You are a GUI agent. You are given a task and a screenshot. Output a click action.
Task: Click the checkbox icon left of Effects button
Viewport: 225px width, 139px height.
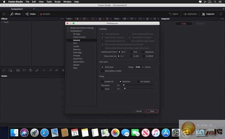click(4, 14)
